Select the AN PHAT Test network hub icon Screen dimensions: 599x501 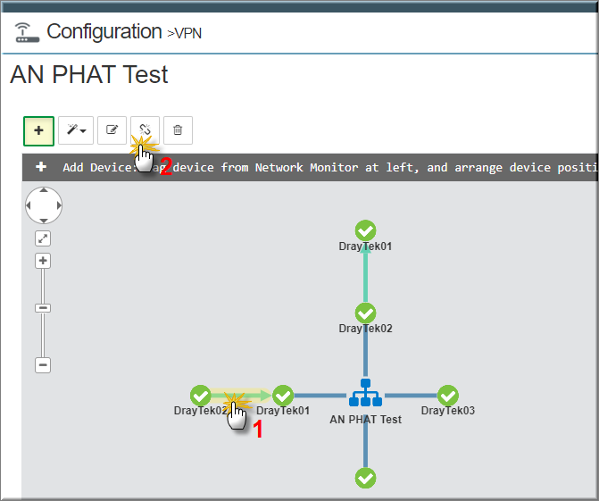tap(366, 393)
